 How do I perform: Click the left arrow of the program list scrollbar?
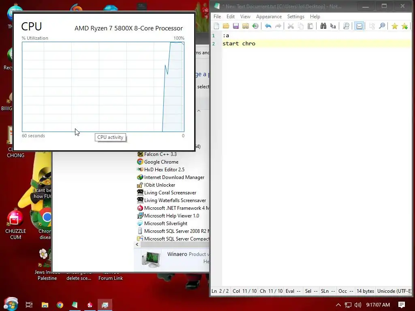(137, 244)
